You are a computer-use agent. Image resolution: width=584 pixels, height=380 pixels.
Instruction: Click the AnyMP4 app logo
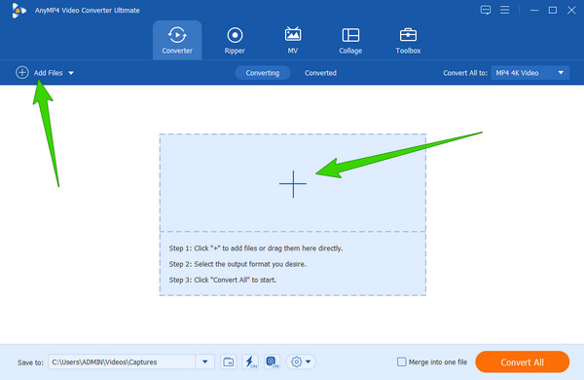(18, 10)
